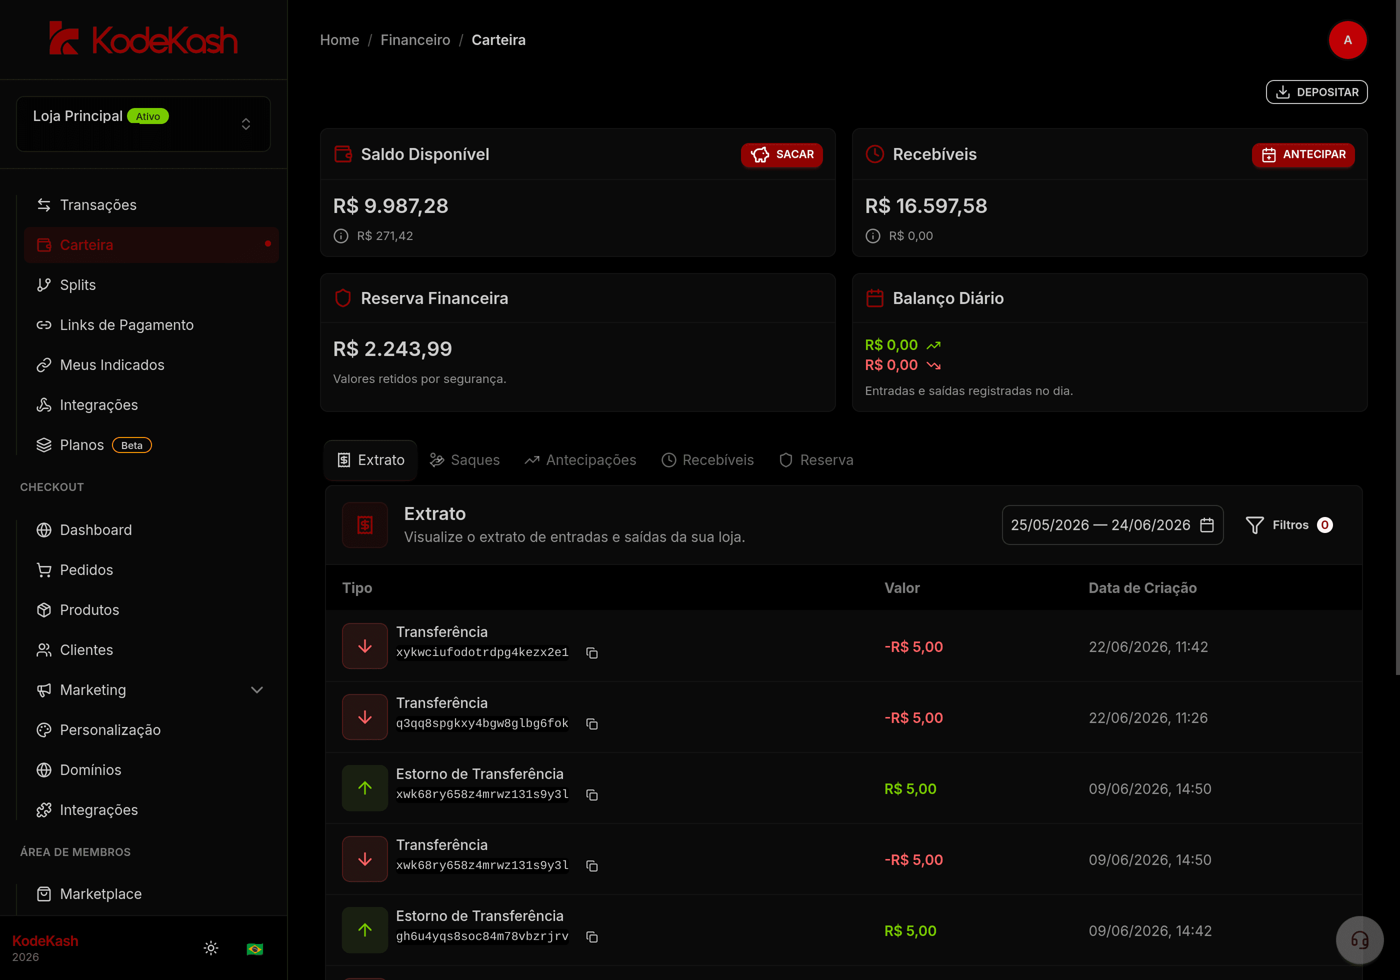Image resolution: width=1400 pixels, height=980 pixels.
Task: Switch language via the Brazil flag
Action: click(254, 948)
